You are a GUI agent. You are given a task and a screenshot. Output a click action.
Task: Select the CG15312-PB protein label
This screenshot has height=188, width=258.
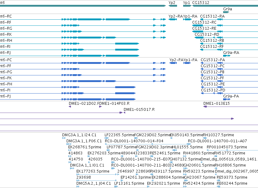point(213,72)
